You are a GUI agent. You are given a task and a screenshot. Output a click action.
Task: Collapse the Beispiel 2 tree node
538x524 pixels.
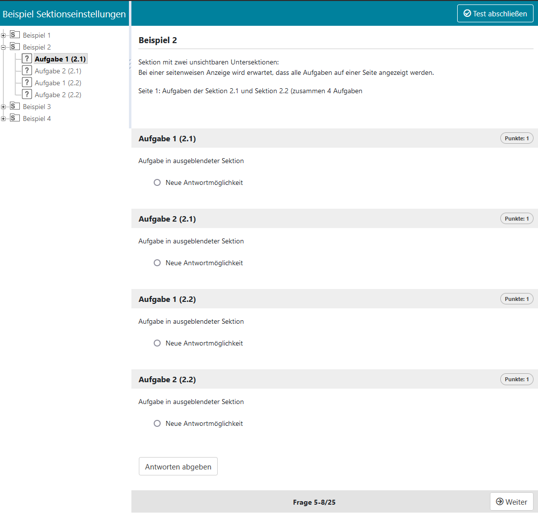point(3,47)
